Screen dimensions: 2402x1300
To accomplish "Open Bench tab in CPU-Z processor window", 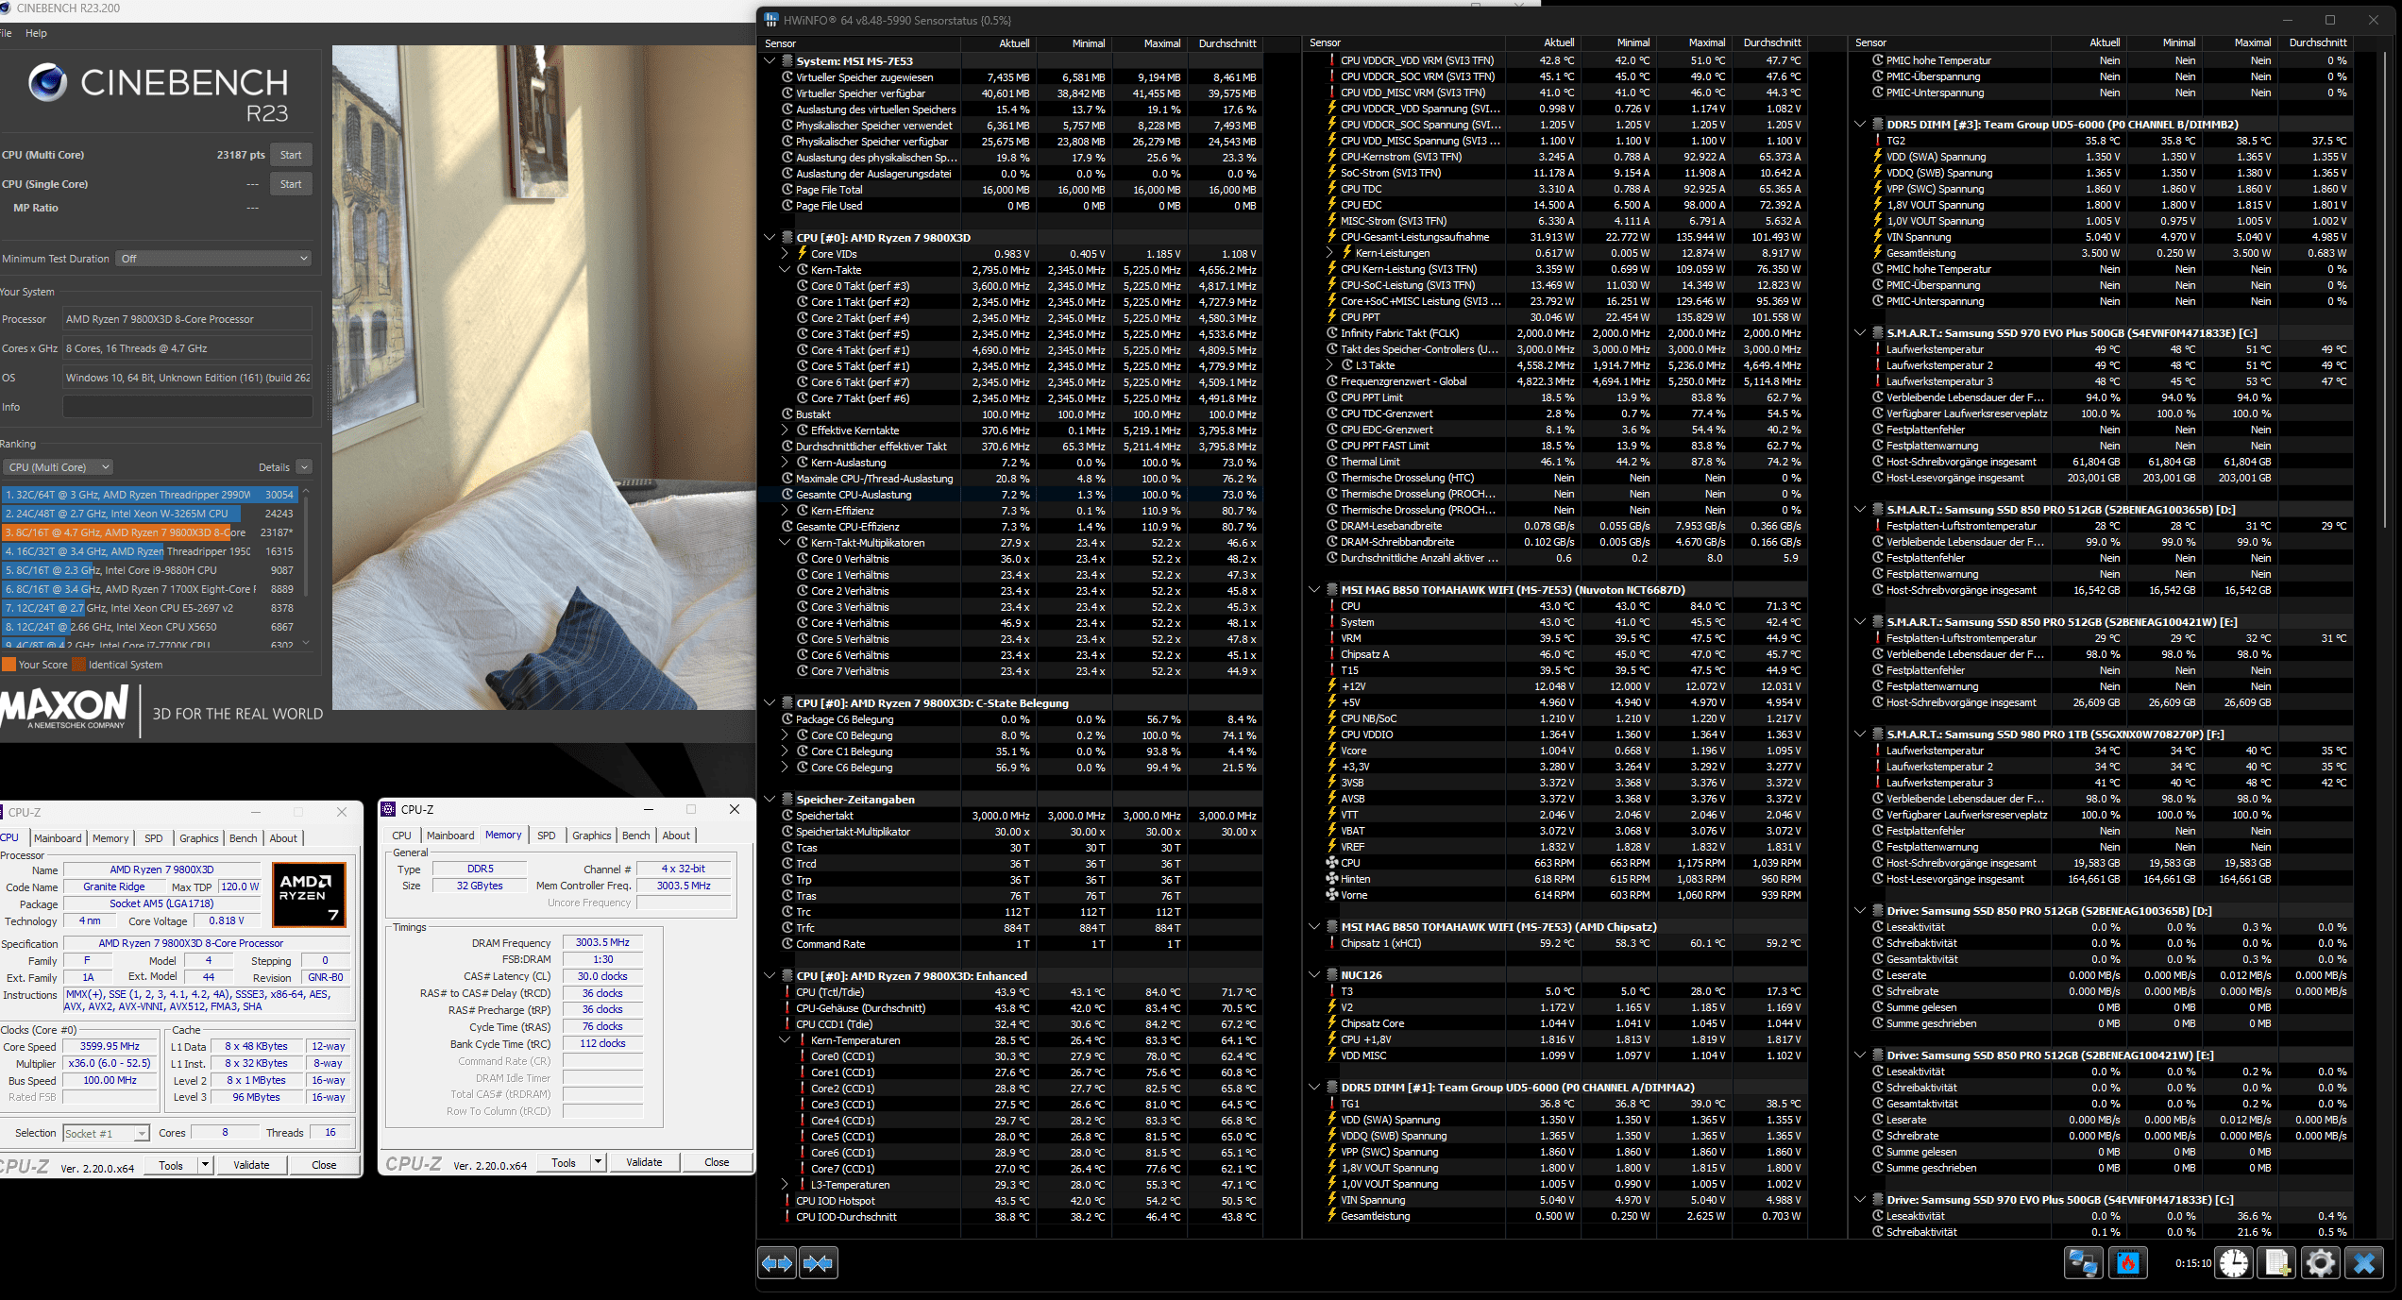I will pyautogui.click(x=243, y=838).
